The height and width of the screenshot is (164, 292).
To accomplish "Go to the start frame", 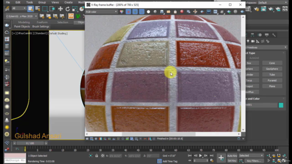I will tap(190, 156).
